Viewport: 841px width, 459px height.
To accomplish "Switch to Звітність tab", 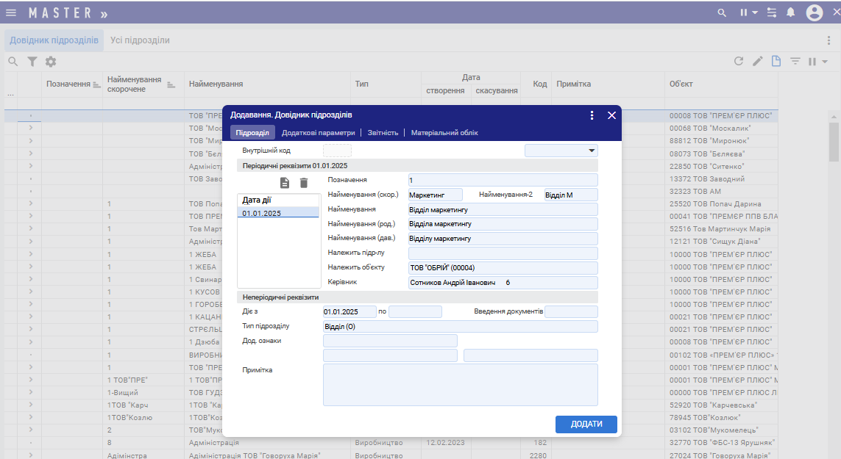I will [x=383, y=133].
